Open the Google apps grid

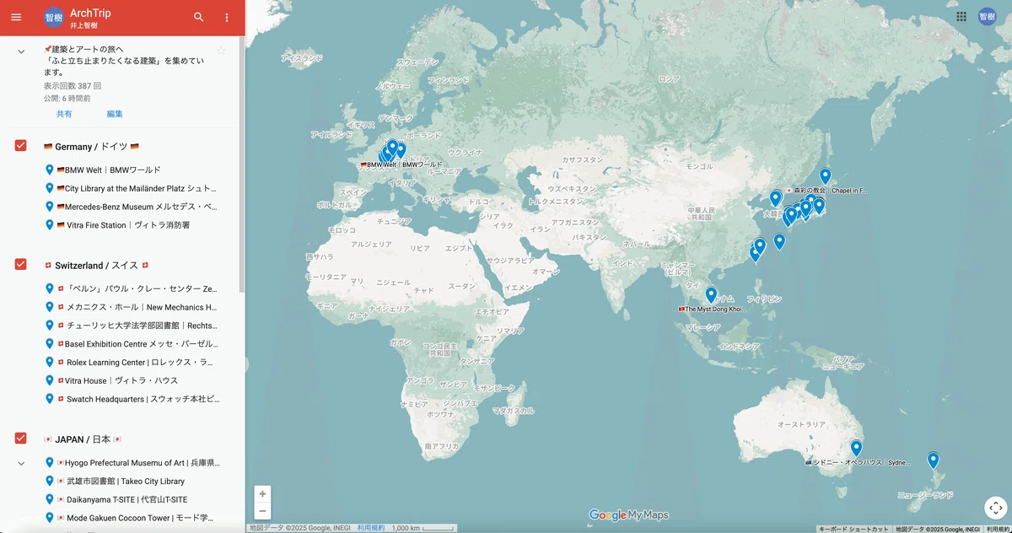(x=961, y=16)
